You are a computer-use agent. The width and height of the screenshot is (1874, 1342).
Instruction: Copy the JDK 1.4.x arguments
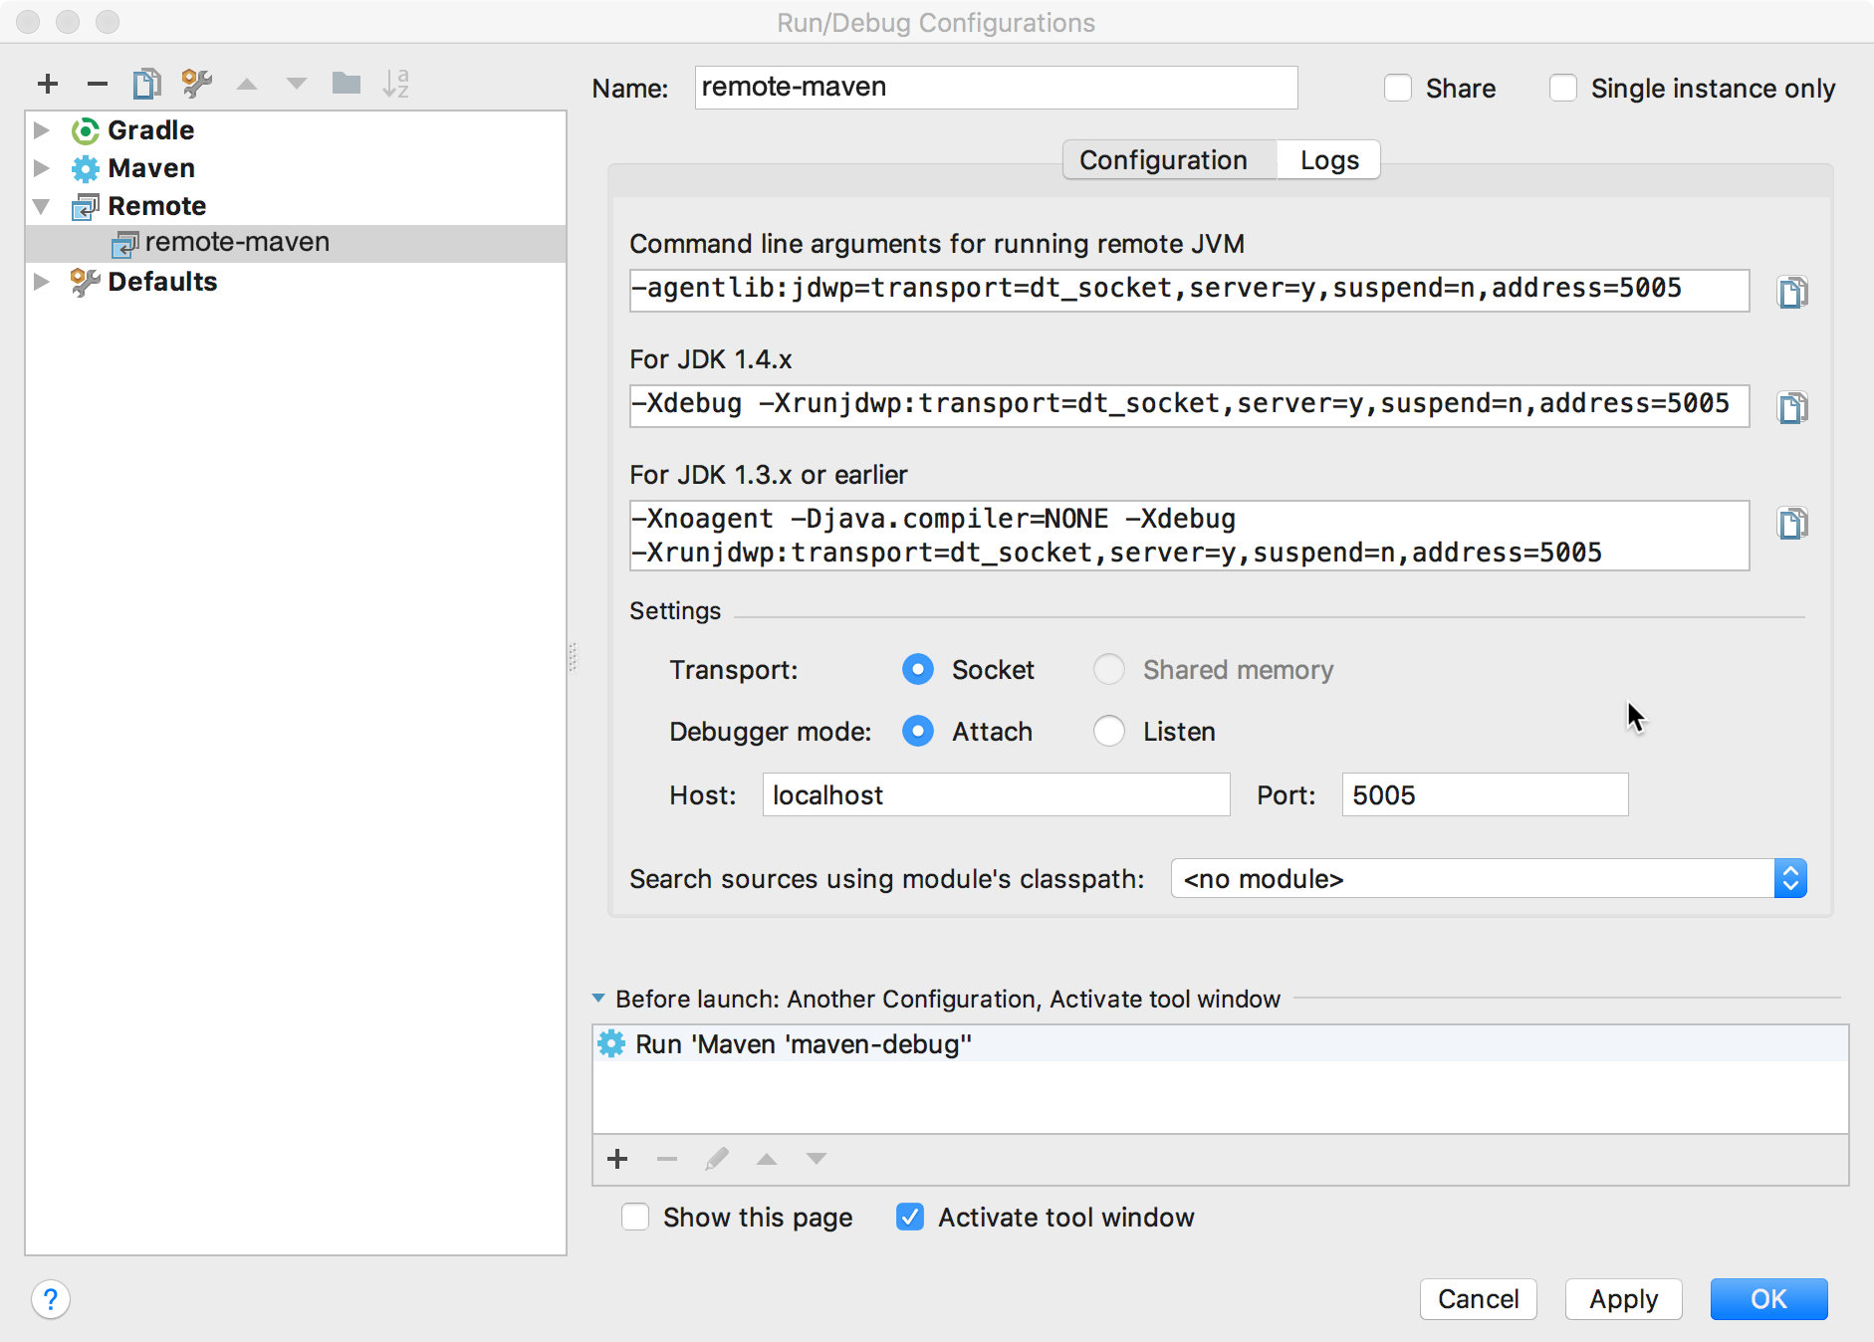click(1793, 406)
